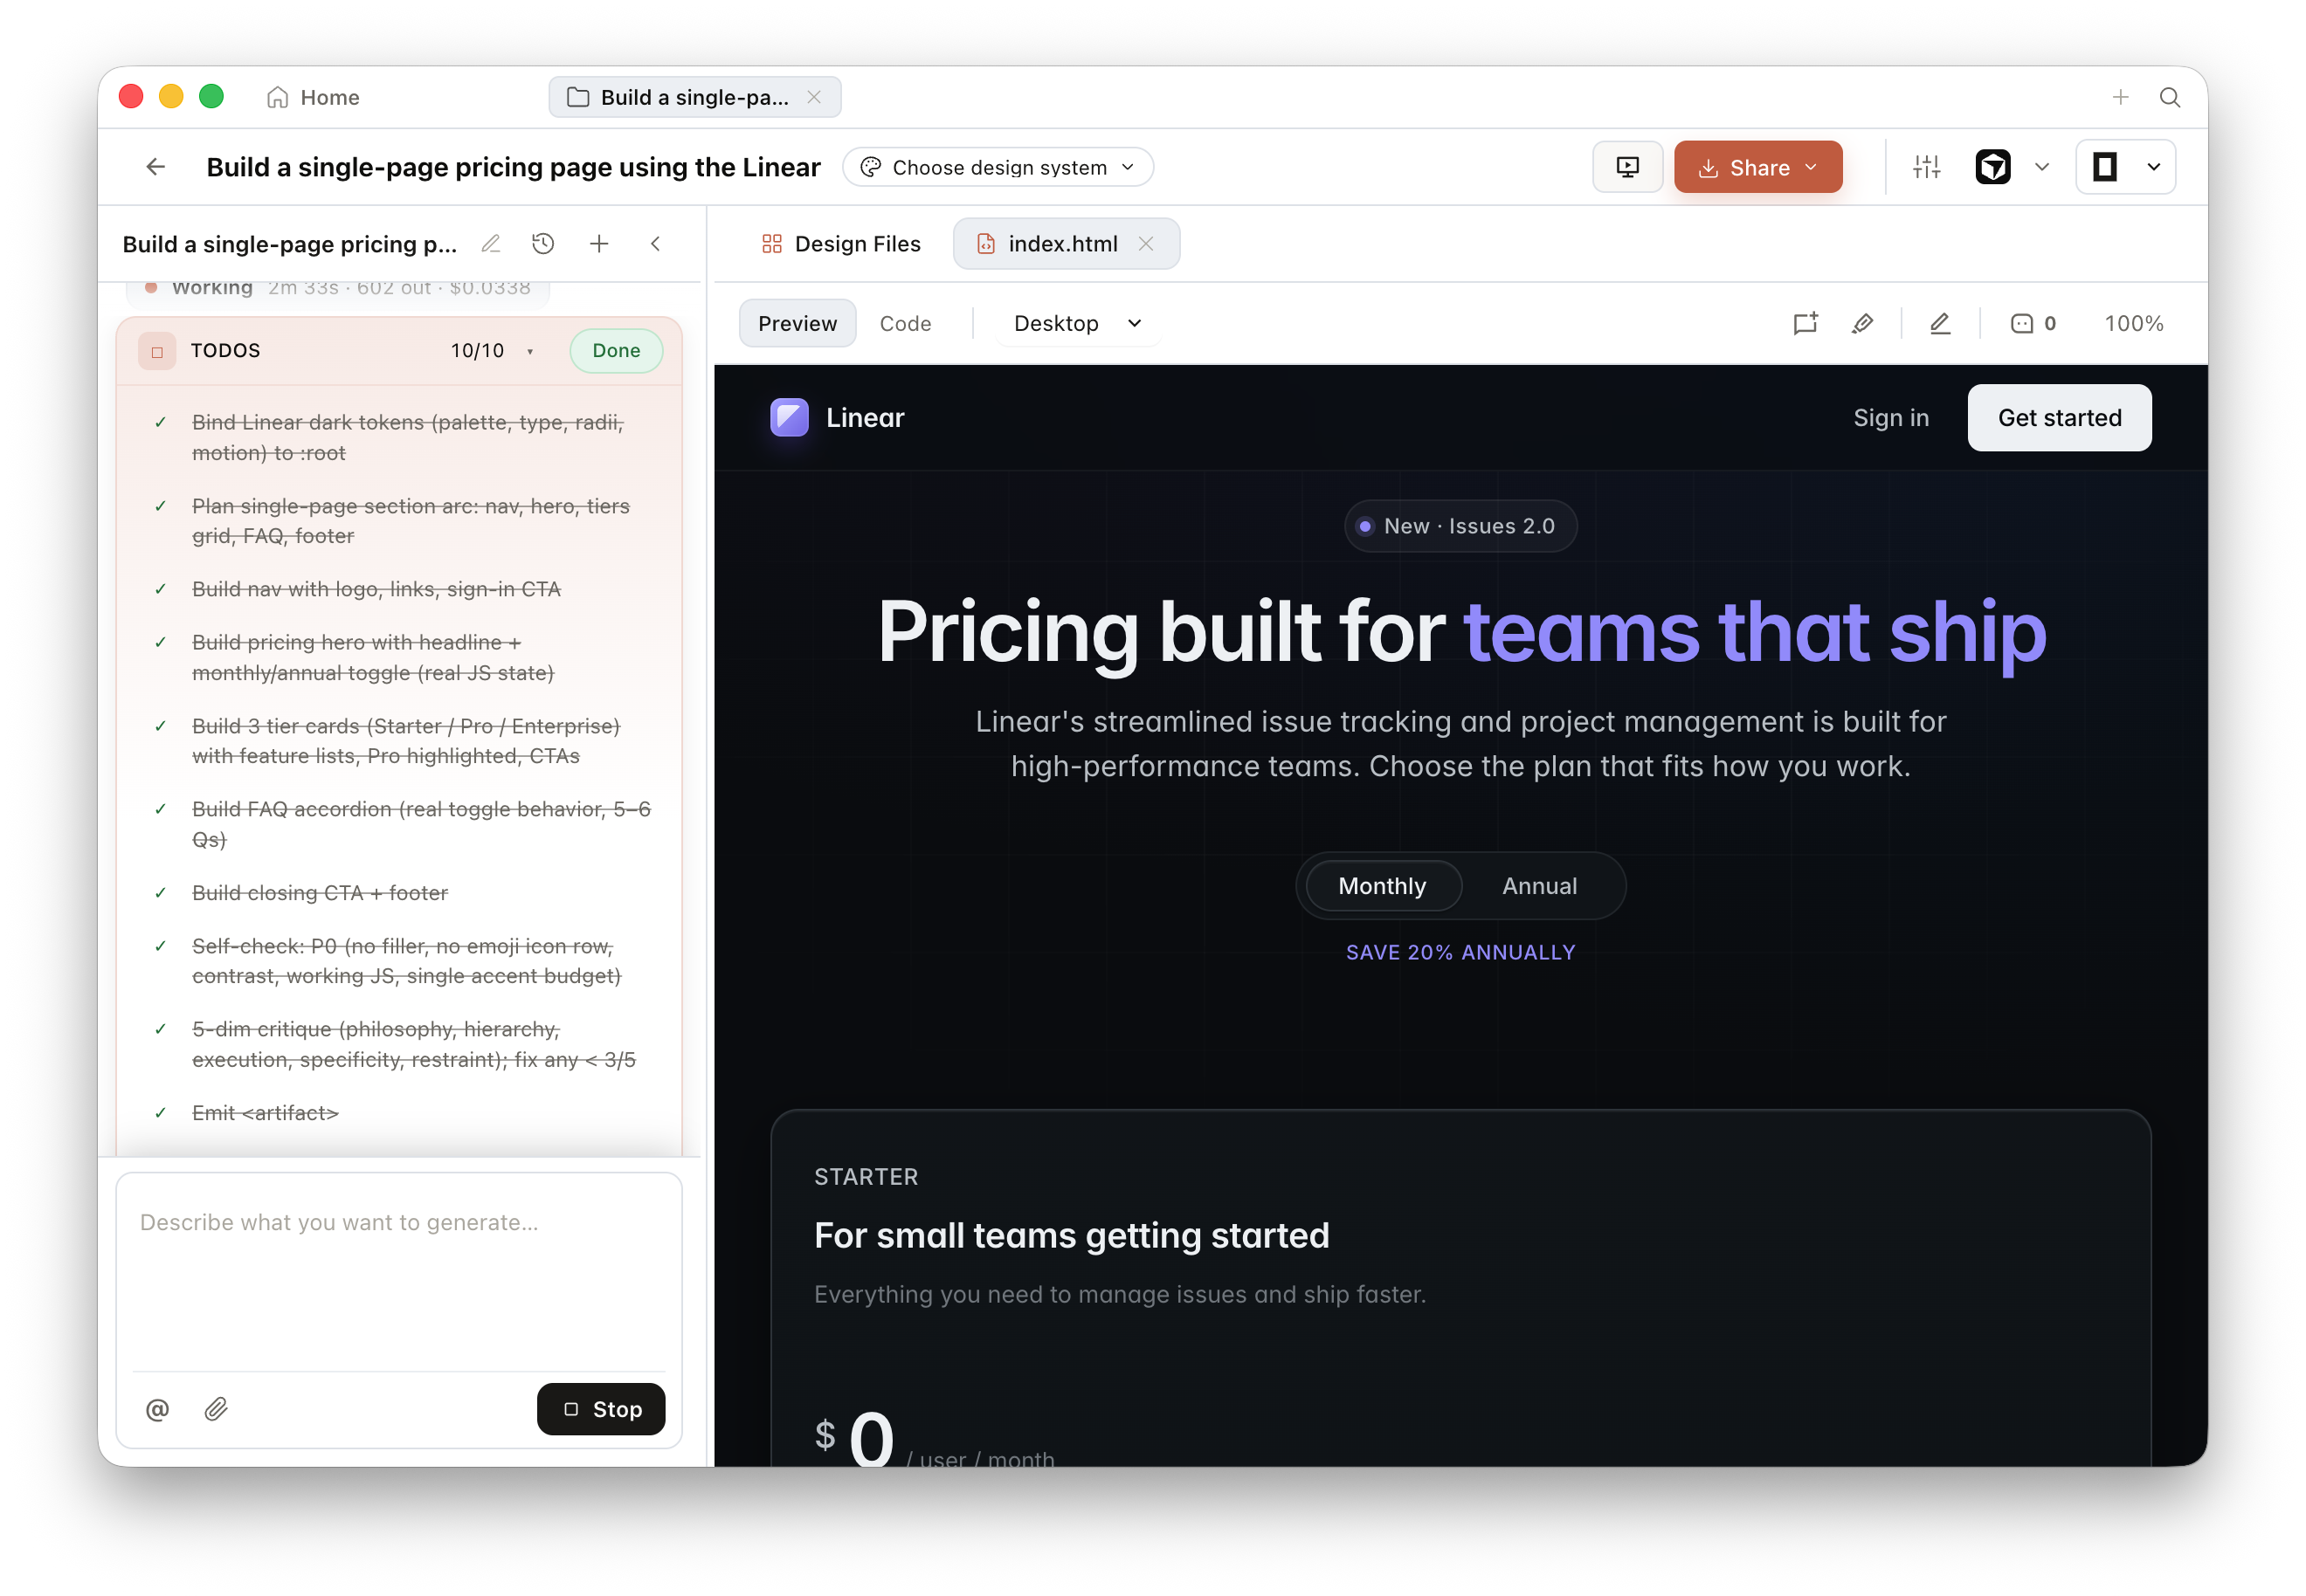Open the sliders settings icon

pos(1926,167)
